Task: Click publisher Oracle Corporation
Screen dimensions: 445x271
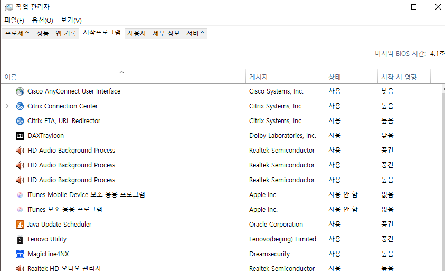Action: point(276,225)
